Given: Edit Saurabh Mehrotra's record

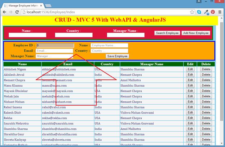Looking at the screenshot, I should (190, 123).
